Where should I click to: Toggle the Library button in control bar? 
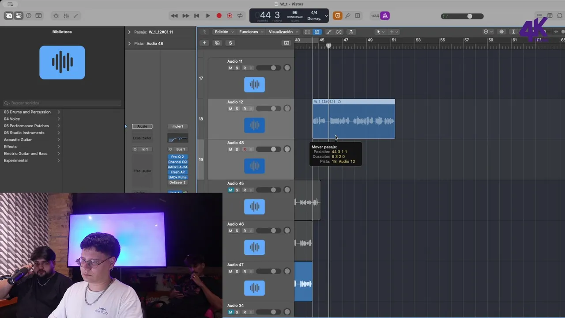[9, 15]
